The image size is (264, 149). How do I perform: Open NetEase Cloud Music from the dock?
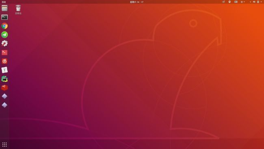tap(4, 61)
